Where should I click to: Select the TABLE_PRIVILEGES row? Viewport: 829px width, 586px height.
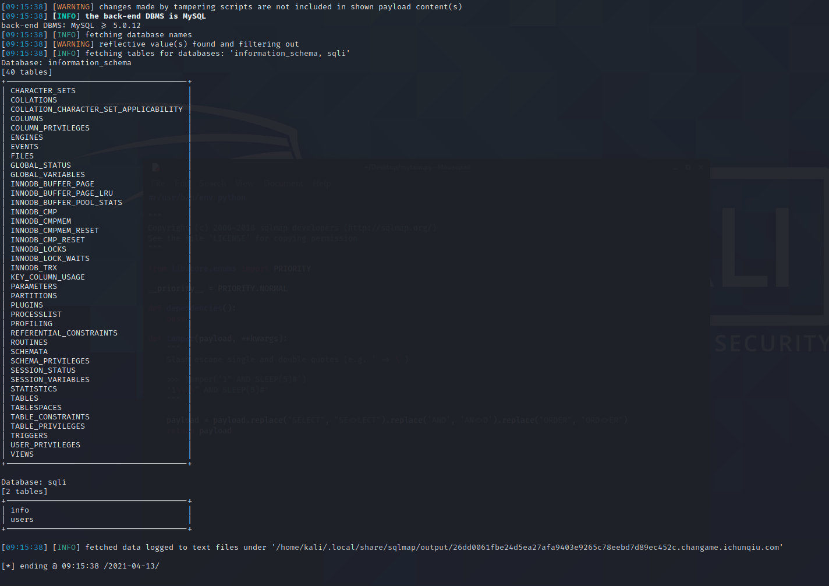(x=48, y=426)
